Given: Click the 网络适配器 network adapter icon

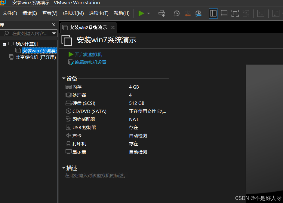Looking at the screenshot, I should (x=68, y=119).
